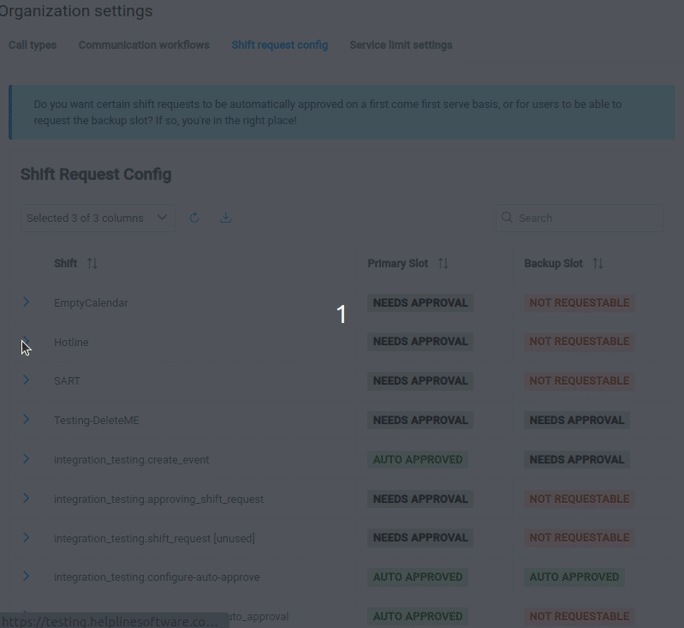The width and height of the screenshot is (684, 628).
Task: Click EmptyCalendar's NOT REQUESTABLE backup badge
Action: 580,302
